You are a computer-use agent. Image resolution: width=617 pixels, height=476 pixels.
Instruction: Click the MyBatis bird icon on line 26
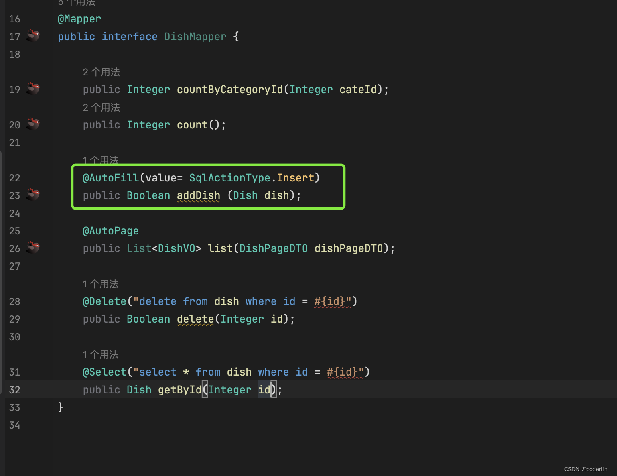(x=33, y=247)
